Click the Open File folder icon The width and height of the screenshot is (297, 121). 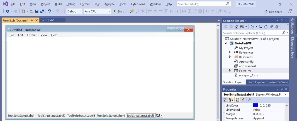pyautogui.click(x=31, y=11)
